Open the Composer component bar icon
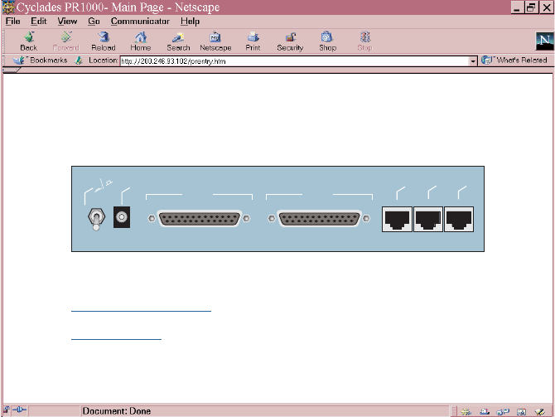Viewport: 555px width, 417px height. [540, 411]
